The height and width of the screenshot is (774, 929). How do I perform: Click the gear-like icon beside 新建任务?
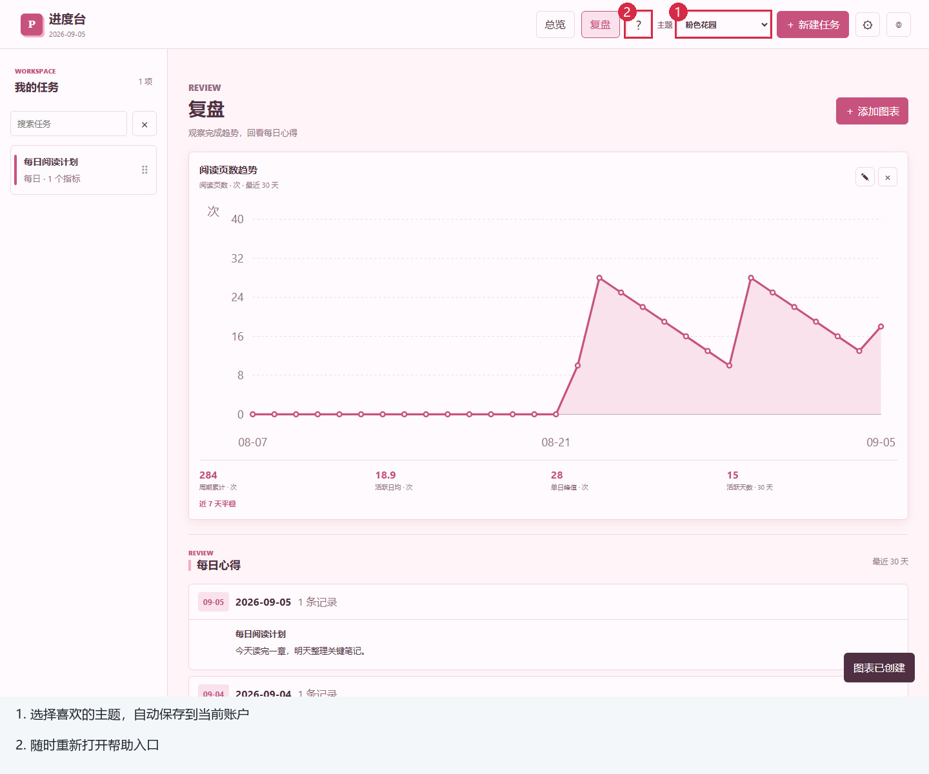click(868, 25)
